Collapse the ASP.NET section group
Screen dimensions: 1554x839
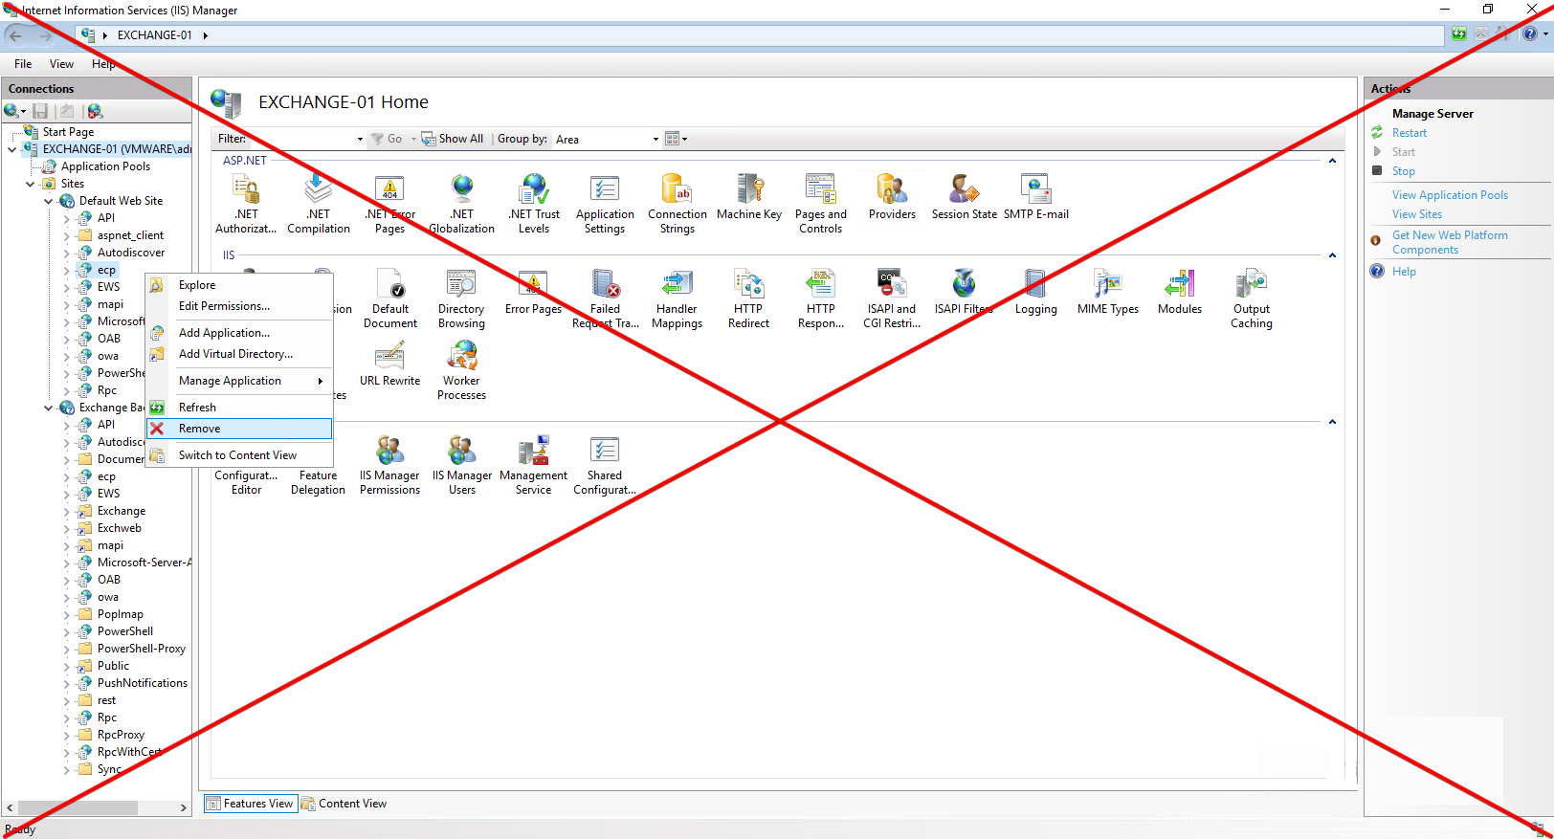coord(1332,161)
